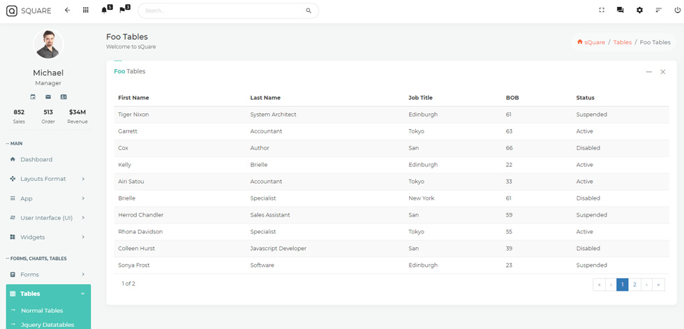Close the Foo Tables card
The width and height of the screenshot is (684, 329).
(663, 72)
